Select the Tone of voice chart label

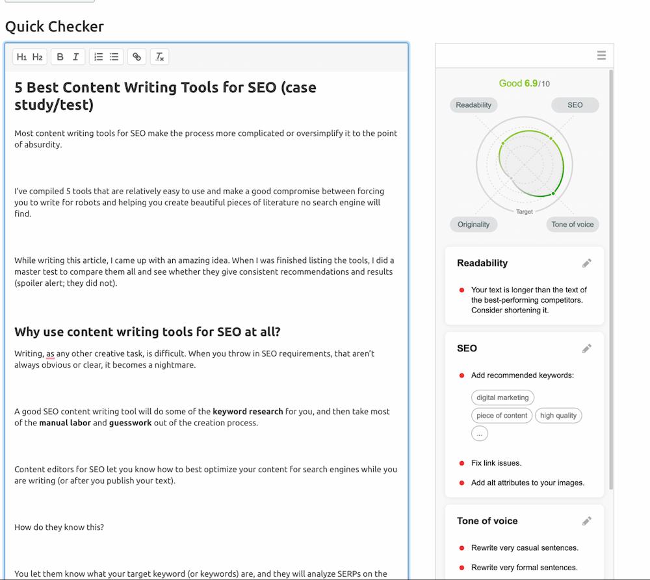click(573, 224)
